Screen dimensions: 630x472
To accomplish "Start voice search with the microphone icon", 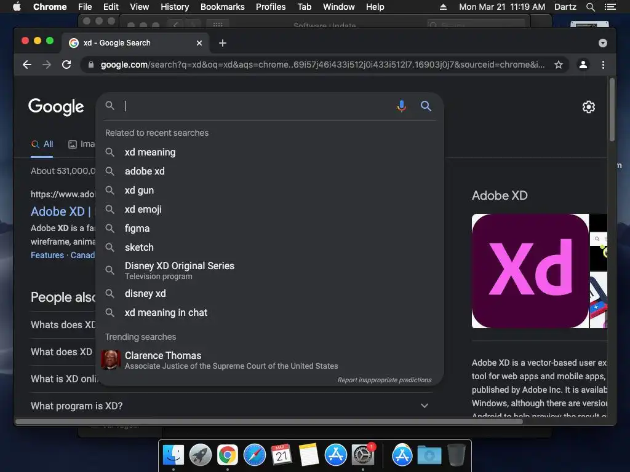I will [x=401, y=106].
